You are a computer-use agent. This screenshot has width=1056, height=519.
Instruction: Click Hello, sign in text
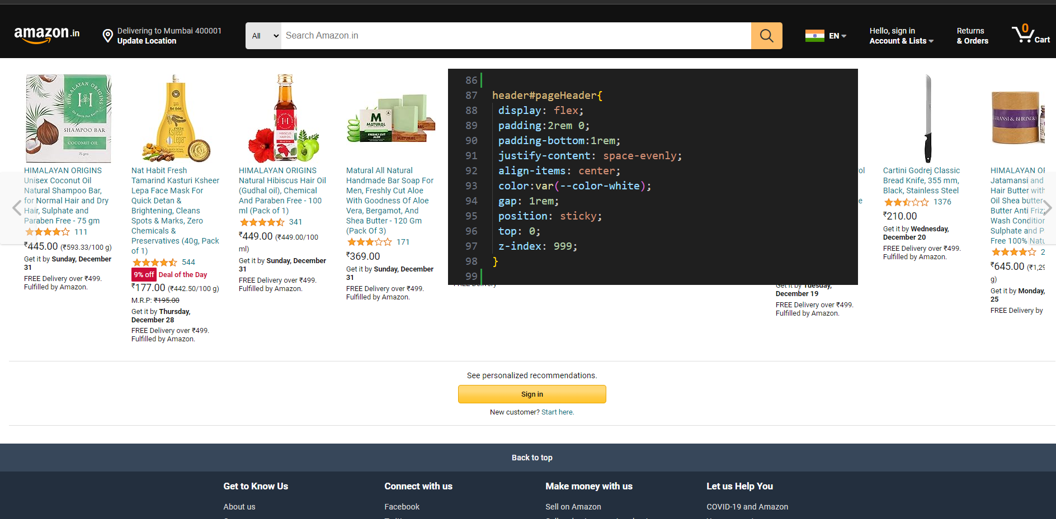892,31
